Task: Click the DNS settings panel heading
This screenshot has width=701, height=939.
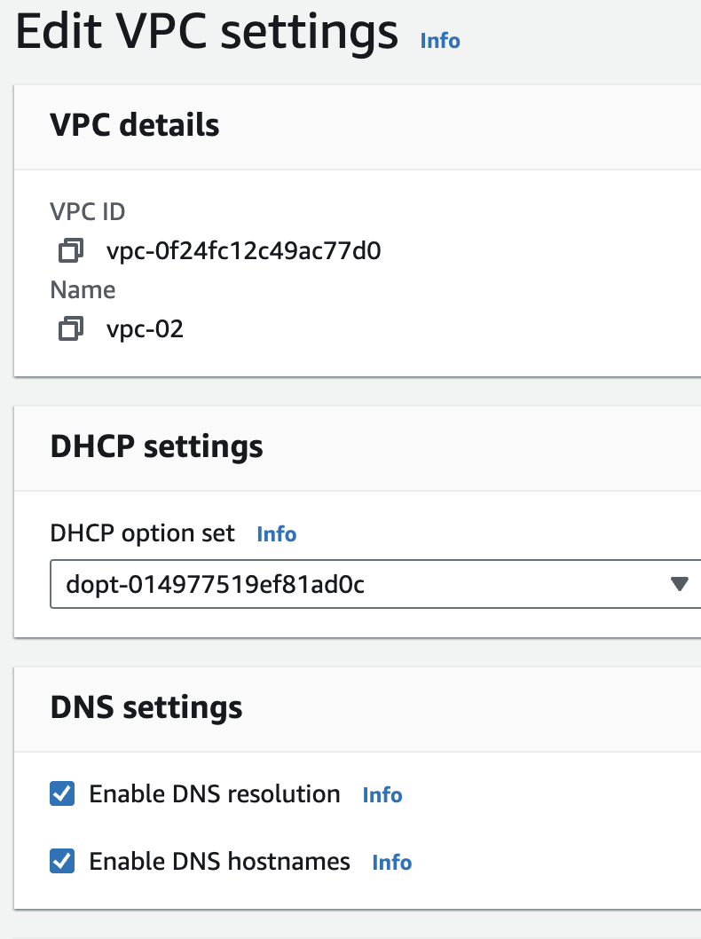Action: click(x=146, y=707)
